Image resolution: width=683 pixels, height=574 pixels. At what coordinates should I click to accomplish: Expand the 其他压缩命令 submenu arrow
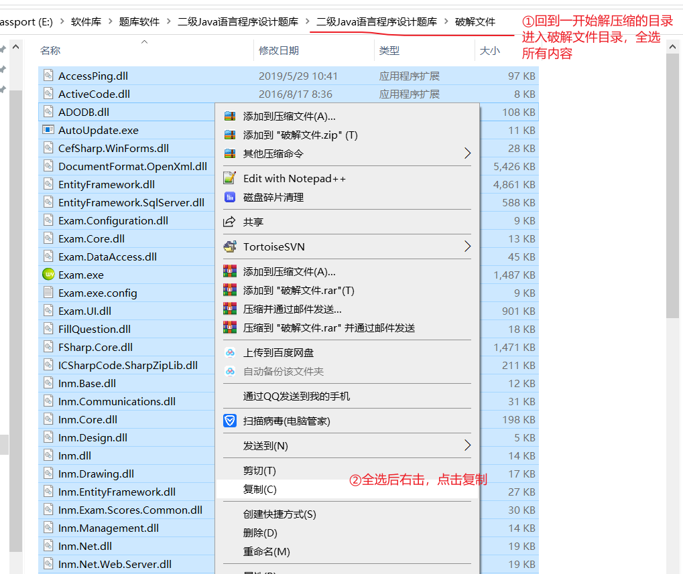pos(467,153)
